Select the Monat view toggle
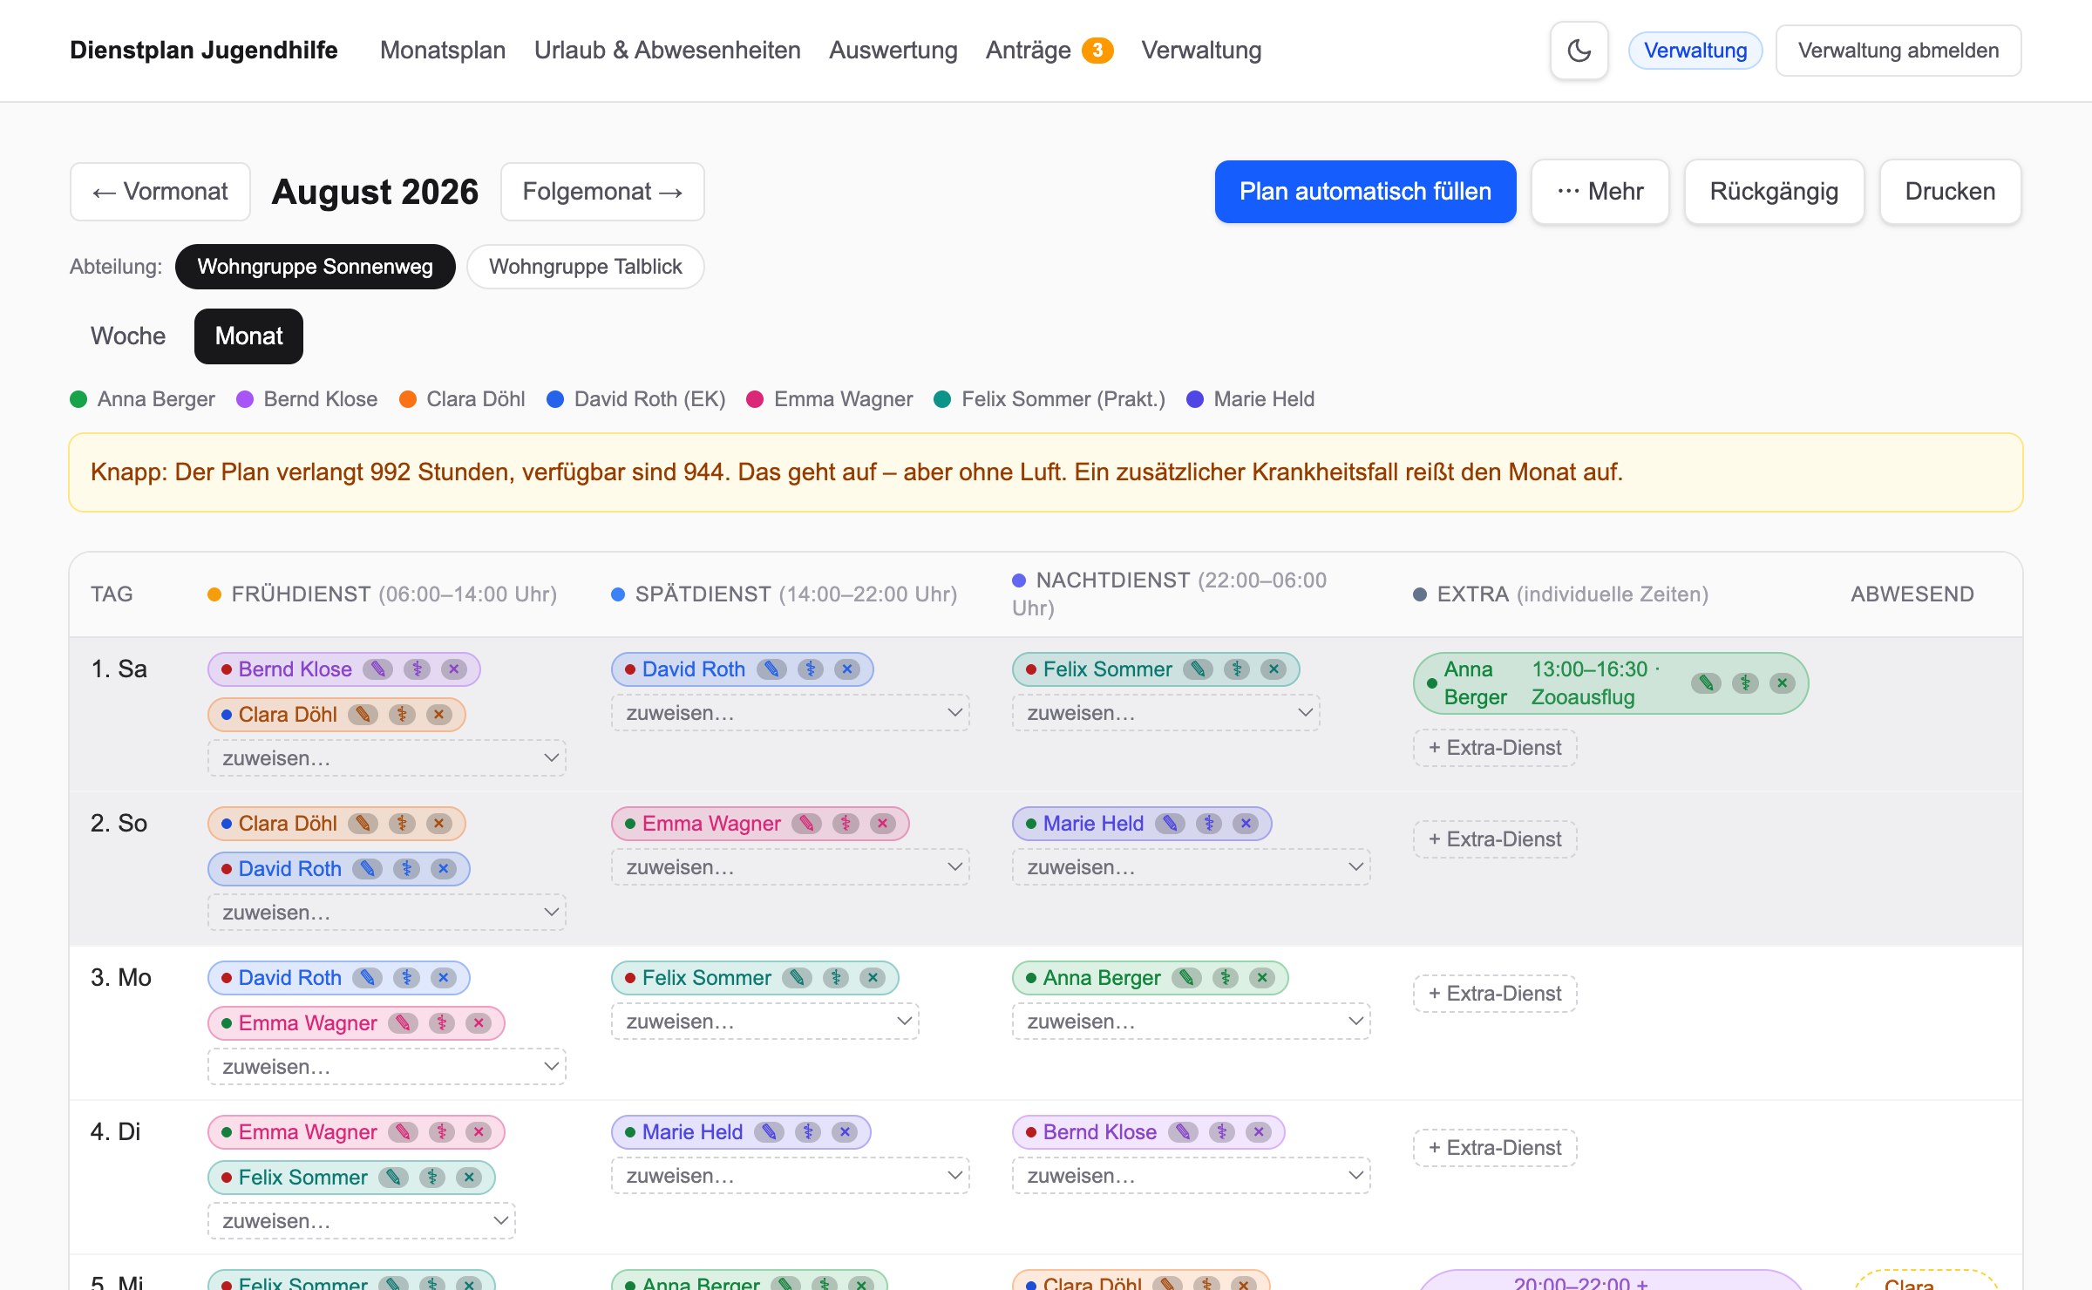The image size is (2092, 1290). 248,336
